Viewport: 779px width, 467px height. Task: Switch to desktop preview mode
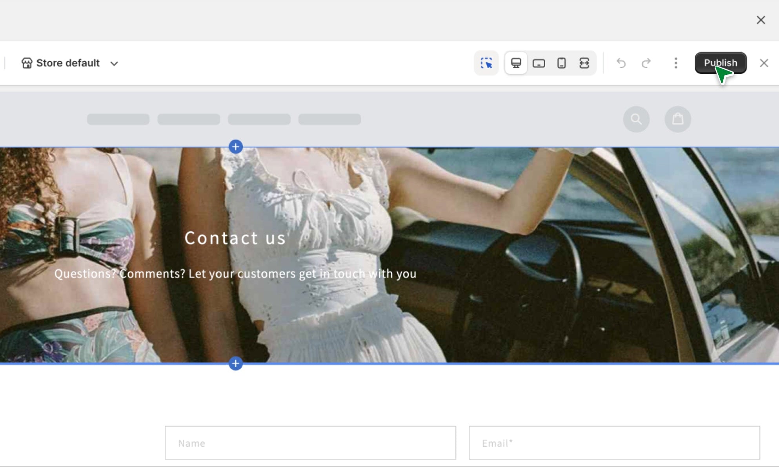[x=516, y=63]
